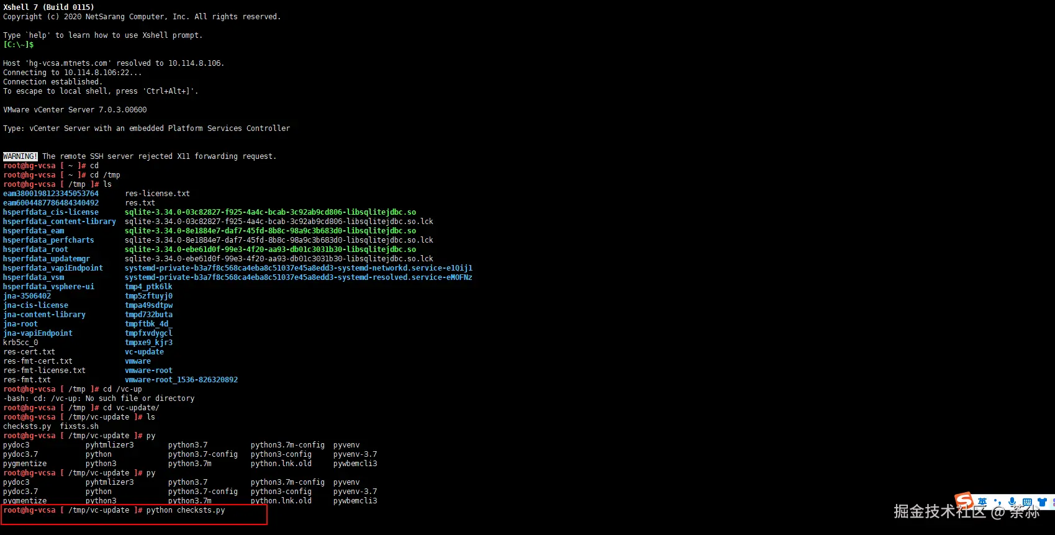The image size is (1055, 535).
Task: Click the 'python checksts.py' command text
Action: click(x=186, y=510)
